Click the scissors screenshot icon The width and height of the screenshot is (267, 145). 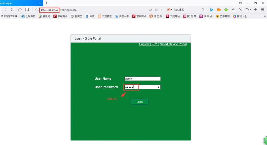[240, 10]
